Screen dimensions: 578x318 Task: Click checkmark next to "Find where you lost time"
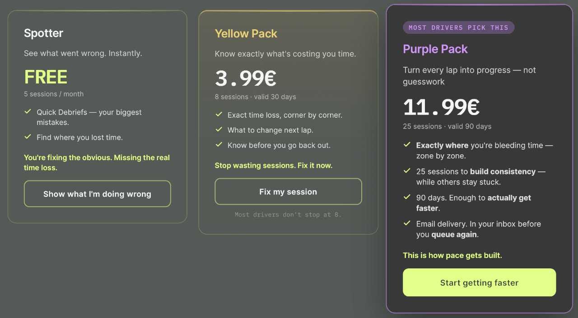[x=28, y=136]
